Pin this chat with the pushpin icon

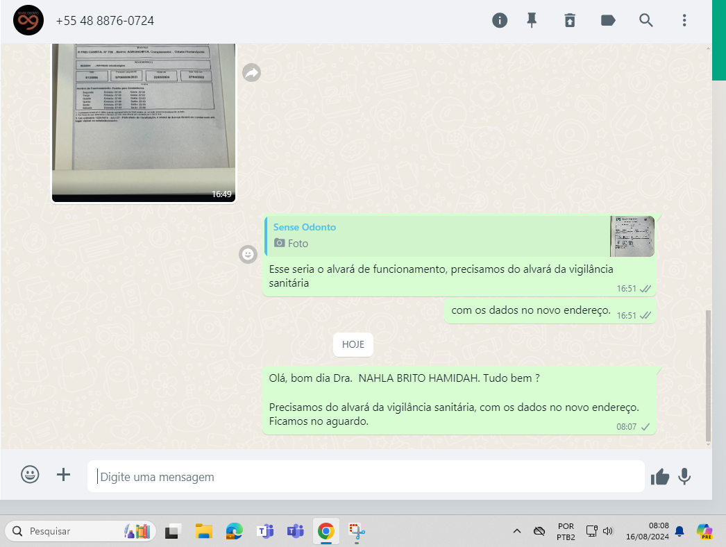click(x=532, y=20)
